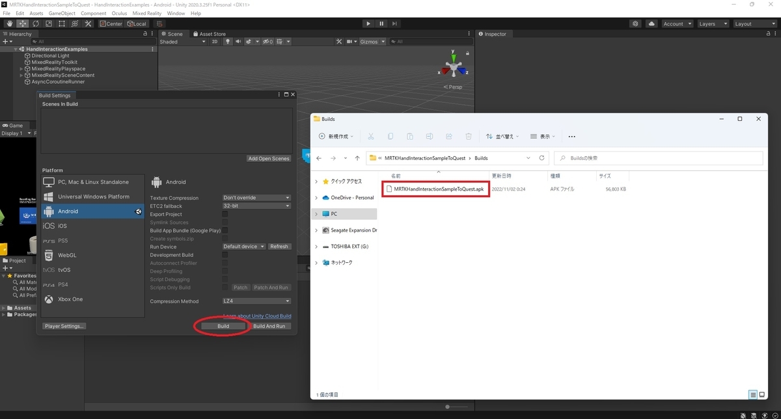Open the Mixed Reality menu

point(147,13)
